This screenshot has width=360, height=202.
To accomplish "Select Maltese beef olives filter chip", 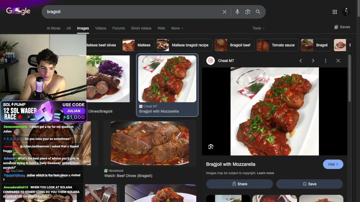I will click(x=103, y=45).
